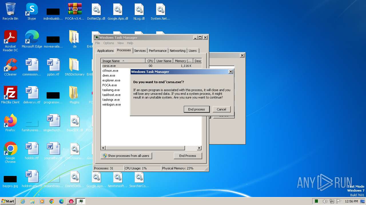The width and height of the screenshot is (366, 205).
Task: Sort processes by Memory column
Action: [x=183, y=61]
